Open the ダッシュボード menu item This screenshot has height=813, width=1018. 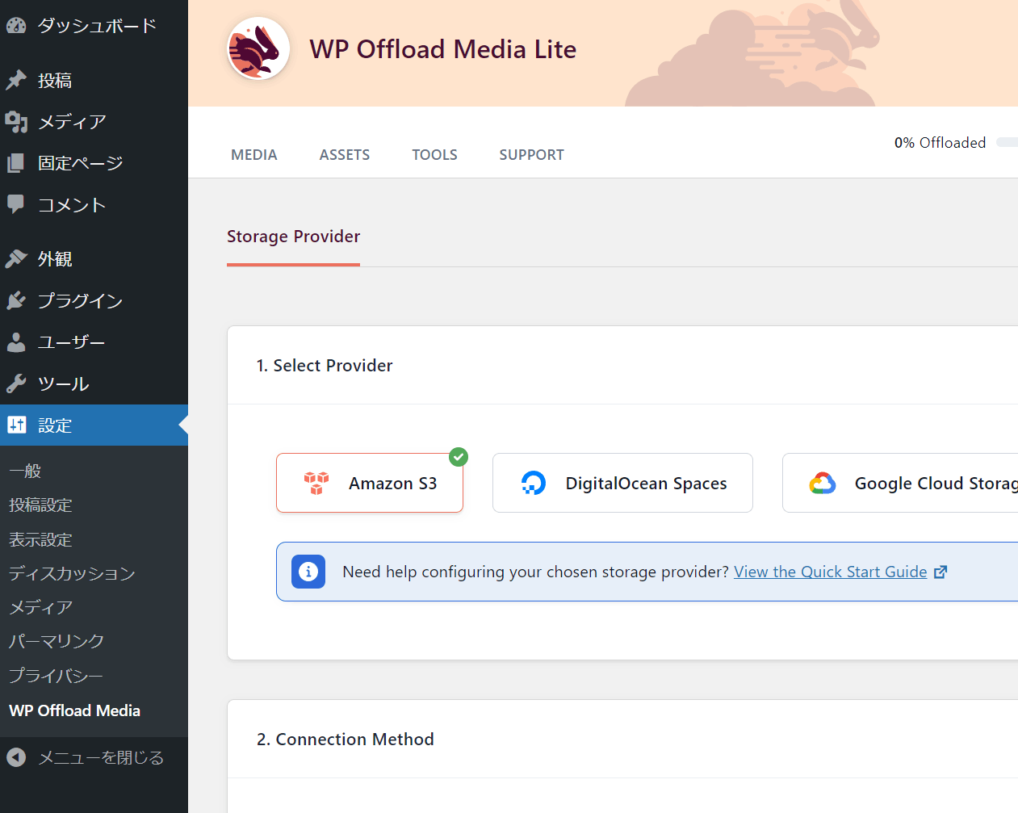click(x=94, y=26)
